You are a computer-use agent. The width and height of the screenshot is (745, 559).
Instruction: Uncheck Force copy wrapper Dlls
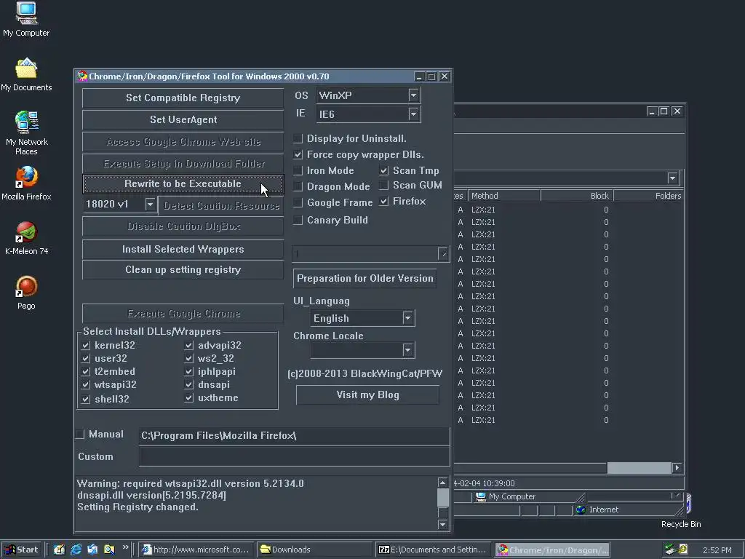tap(298, 154)
